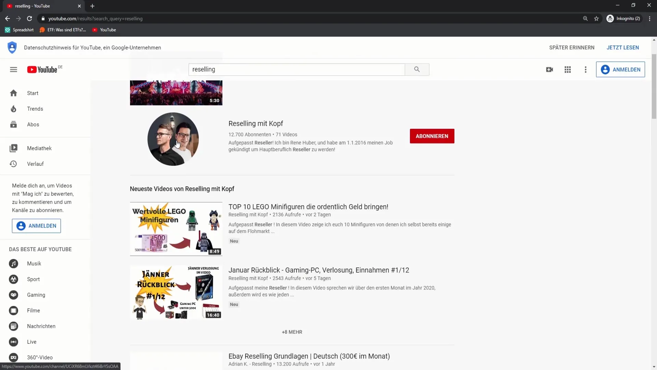This screenshot has width=657, height=370.
Task: Open Reselling mit Kopf channel avatar
Action: [x=173, y=139]
